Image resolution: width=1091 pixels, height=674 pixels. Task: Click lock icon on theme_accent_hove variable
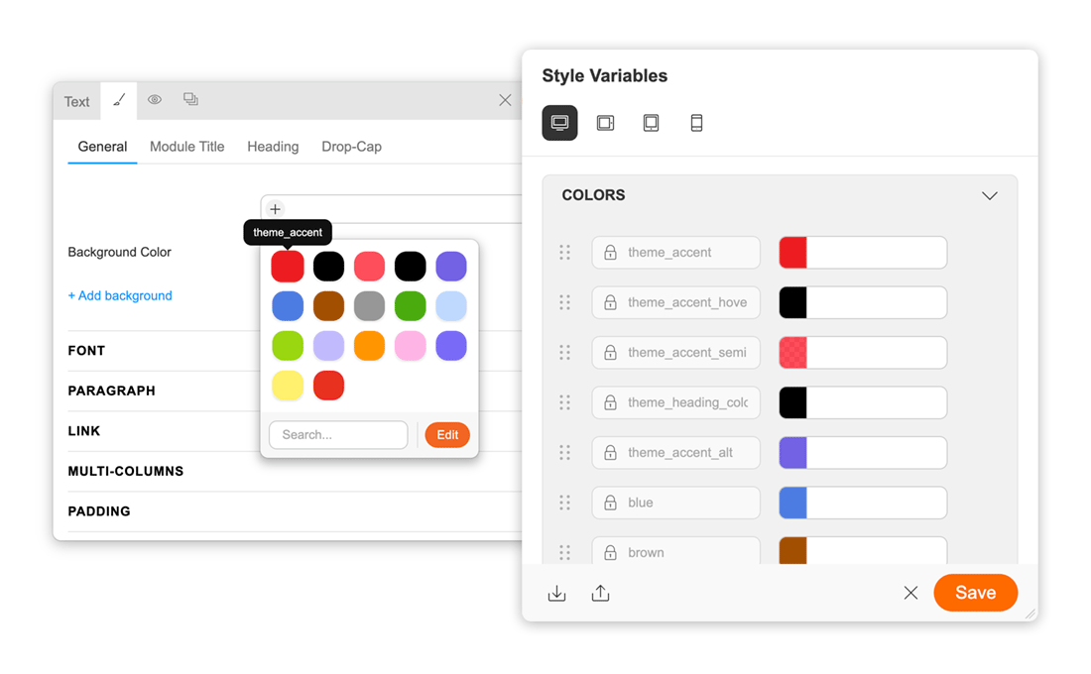tap(610, 302)
